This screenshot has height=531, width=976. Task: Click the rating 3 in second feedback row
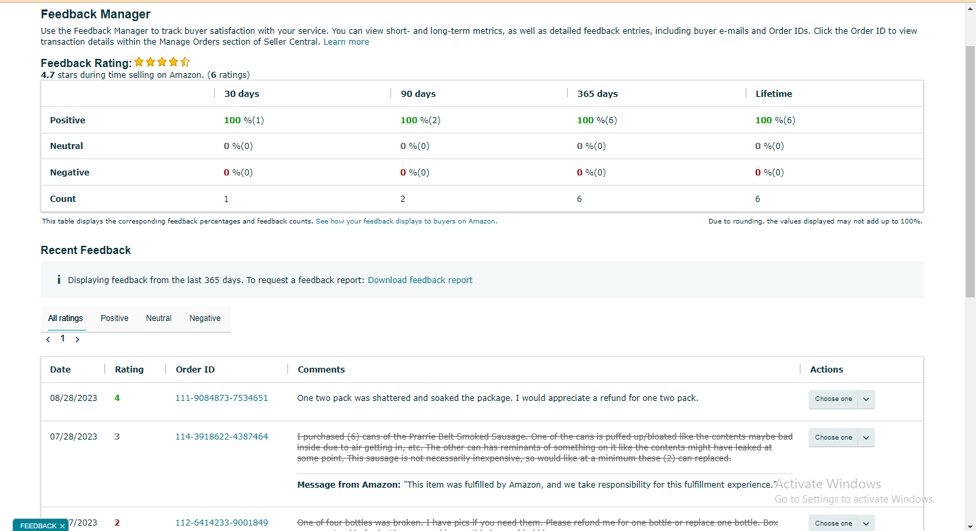(x=117, y=437)
